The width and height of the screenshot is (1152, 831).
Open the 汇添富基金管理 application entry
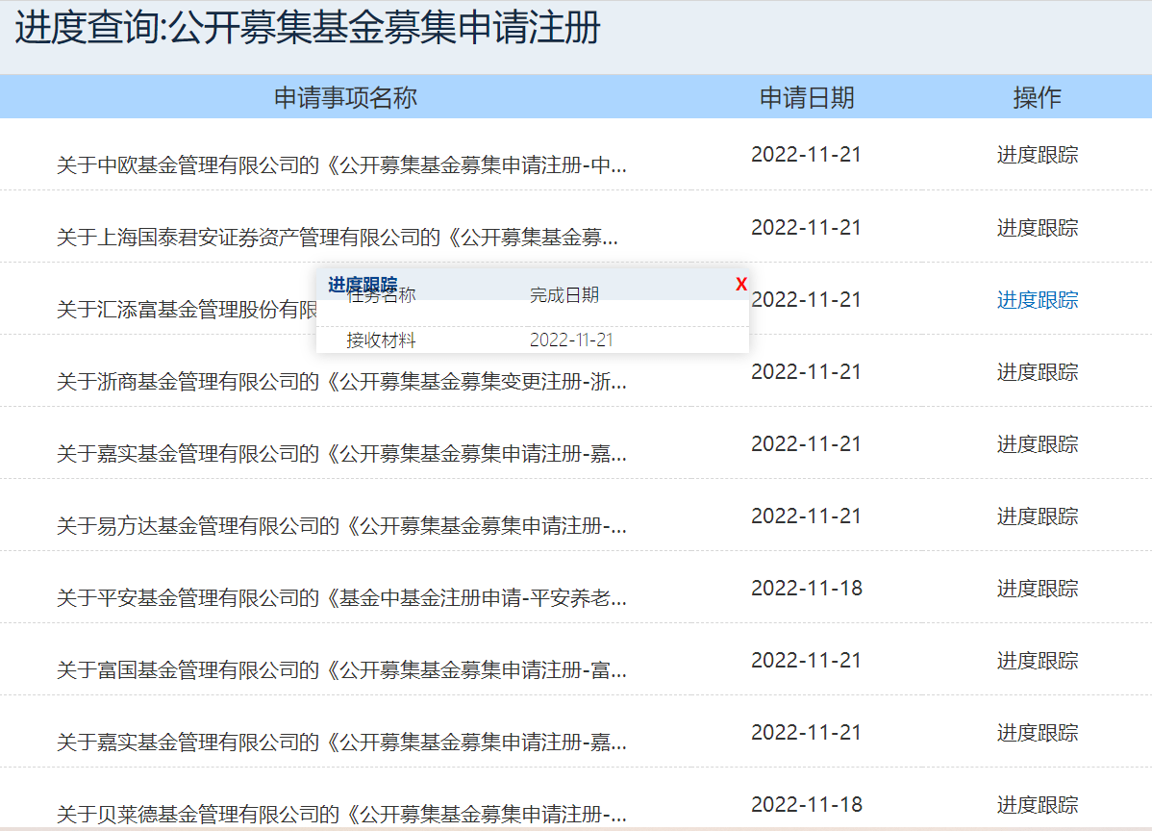(x=188, y=310)
